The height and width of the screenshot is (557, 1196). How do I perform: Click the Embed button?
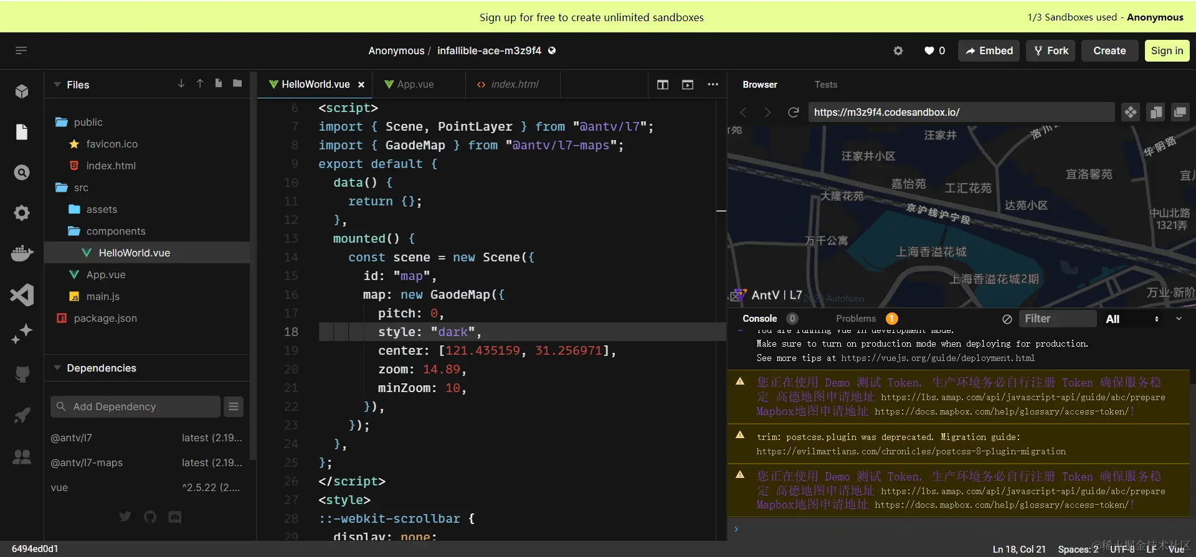(x=989, y=51)
